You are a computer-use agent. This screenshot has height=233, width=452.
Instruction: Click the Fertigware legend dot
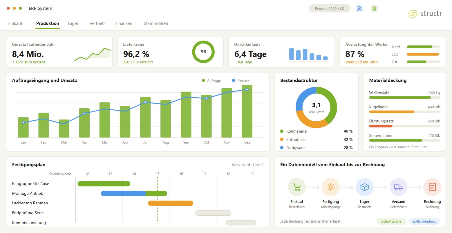tap(282, 148)
